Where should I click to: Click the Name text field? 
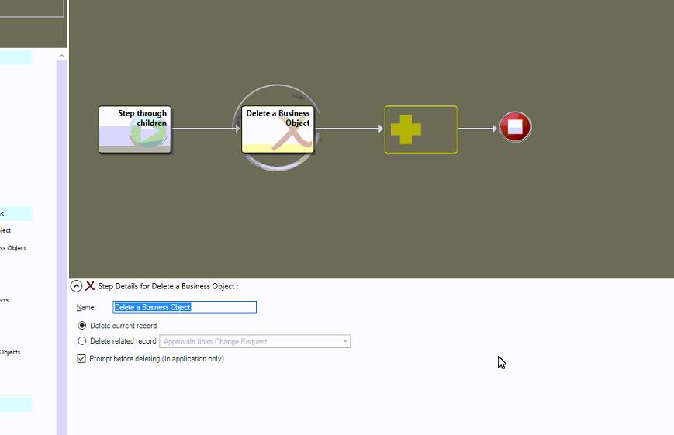coord(185,308)
